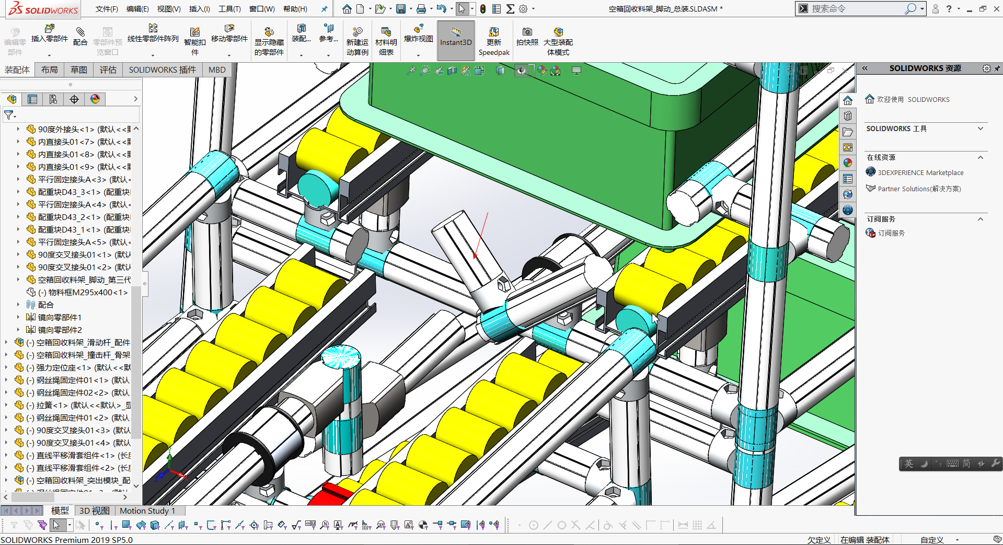The height and width of the screenshot is (545, 1003).
Task: Toggle the Filter Faces selection filter
Action: (x=126, y=525)
